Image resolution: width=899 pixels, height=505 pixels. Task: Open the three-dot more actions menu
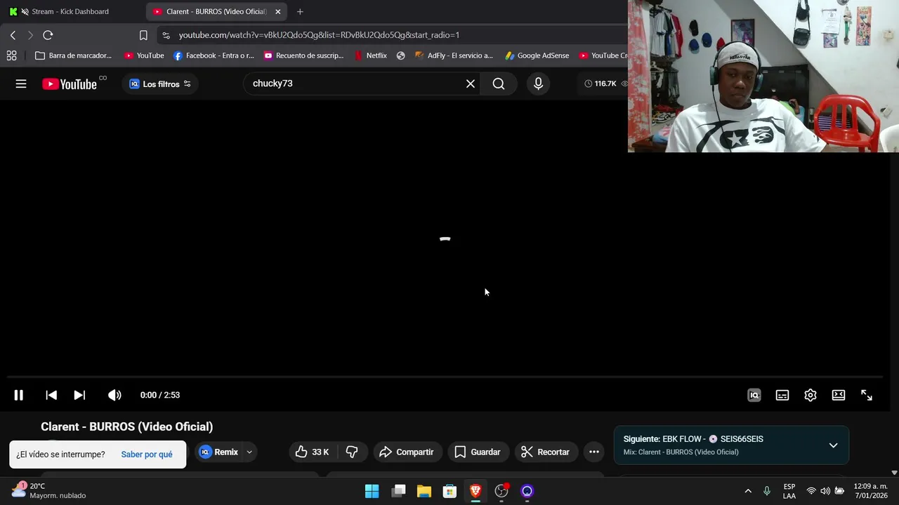click(594, 452)
